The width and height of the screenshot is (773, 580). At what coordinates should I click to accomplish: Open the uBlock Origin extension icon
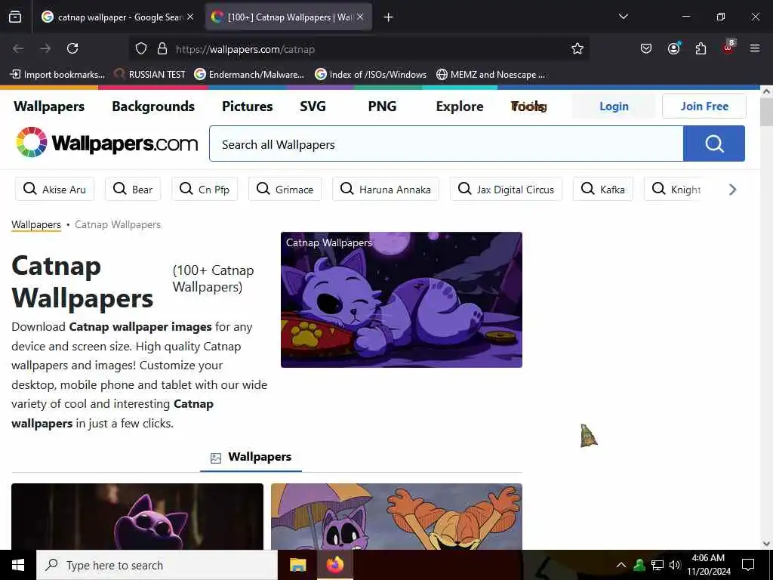(x=728, y=48)
